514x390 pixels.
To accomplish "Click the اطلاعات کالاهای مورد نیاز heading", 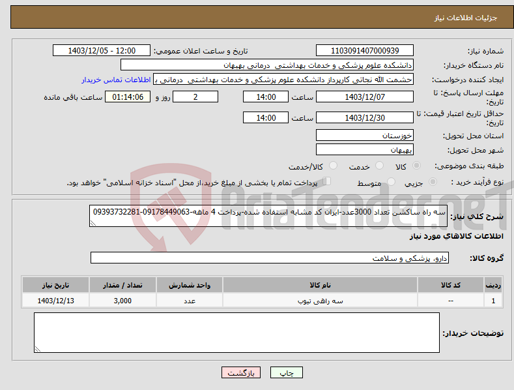I will pos(456,236).
